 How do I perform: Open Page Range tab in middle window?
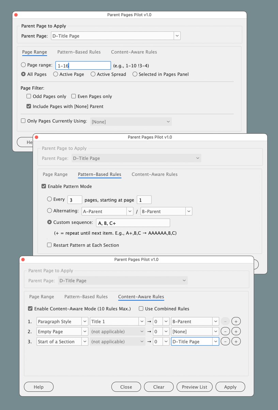tap(55, 174)
